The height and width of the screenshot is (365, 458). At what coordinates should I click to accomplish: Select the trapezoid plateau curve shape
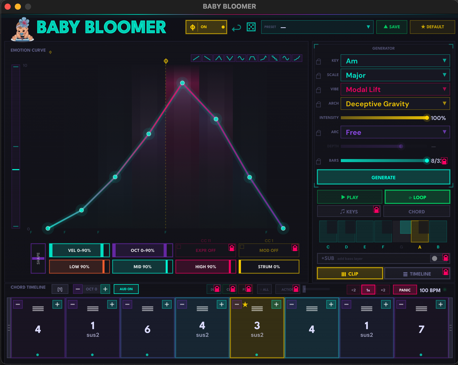pyautogui.click(x=252, y=58)
